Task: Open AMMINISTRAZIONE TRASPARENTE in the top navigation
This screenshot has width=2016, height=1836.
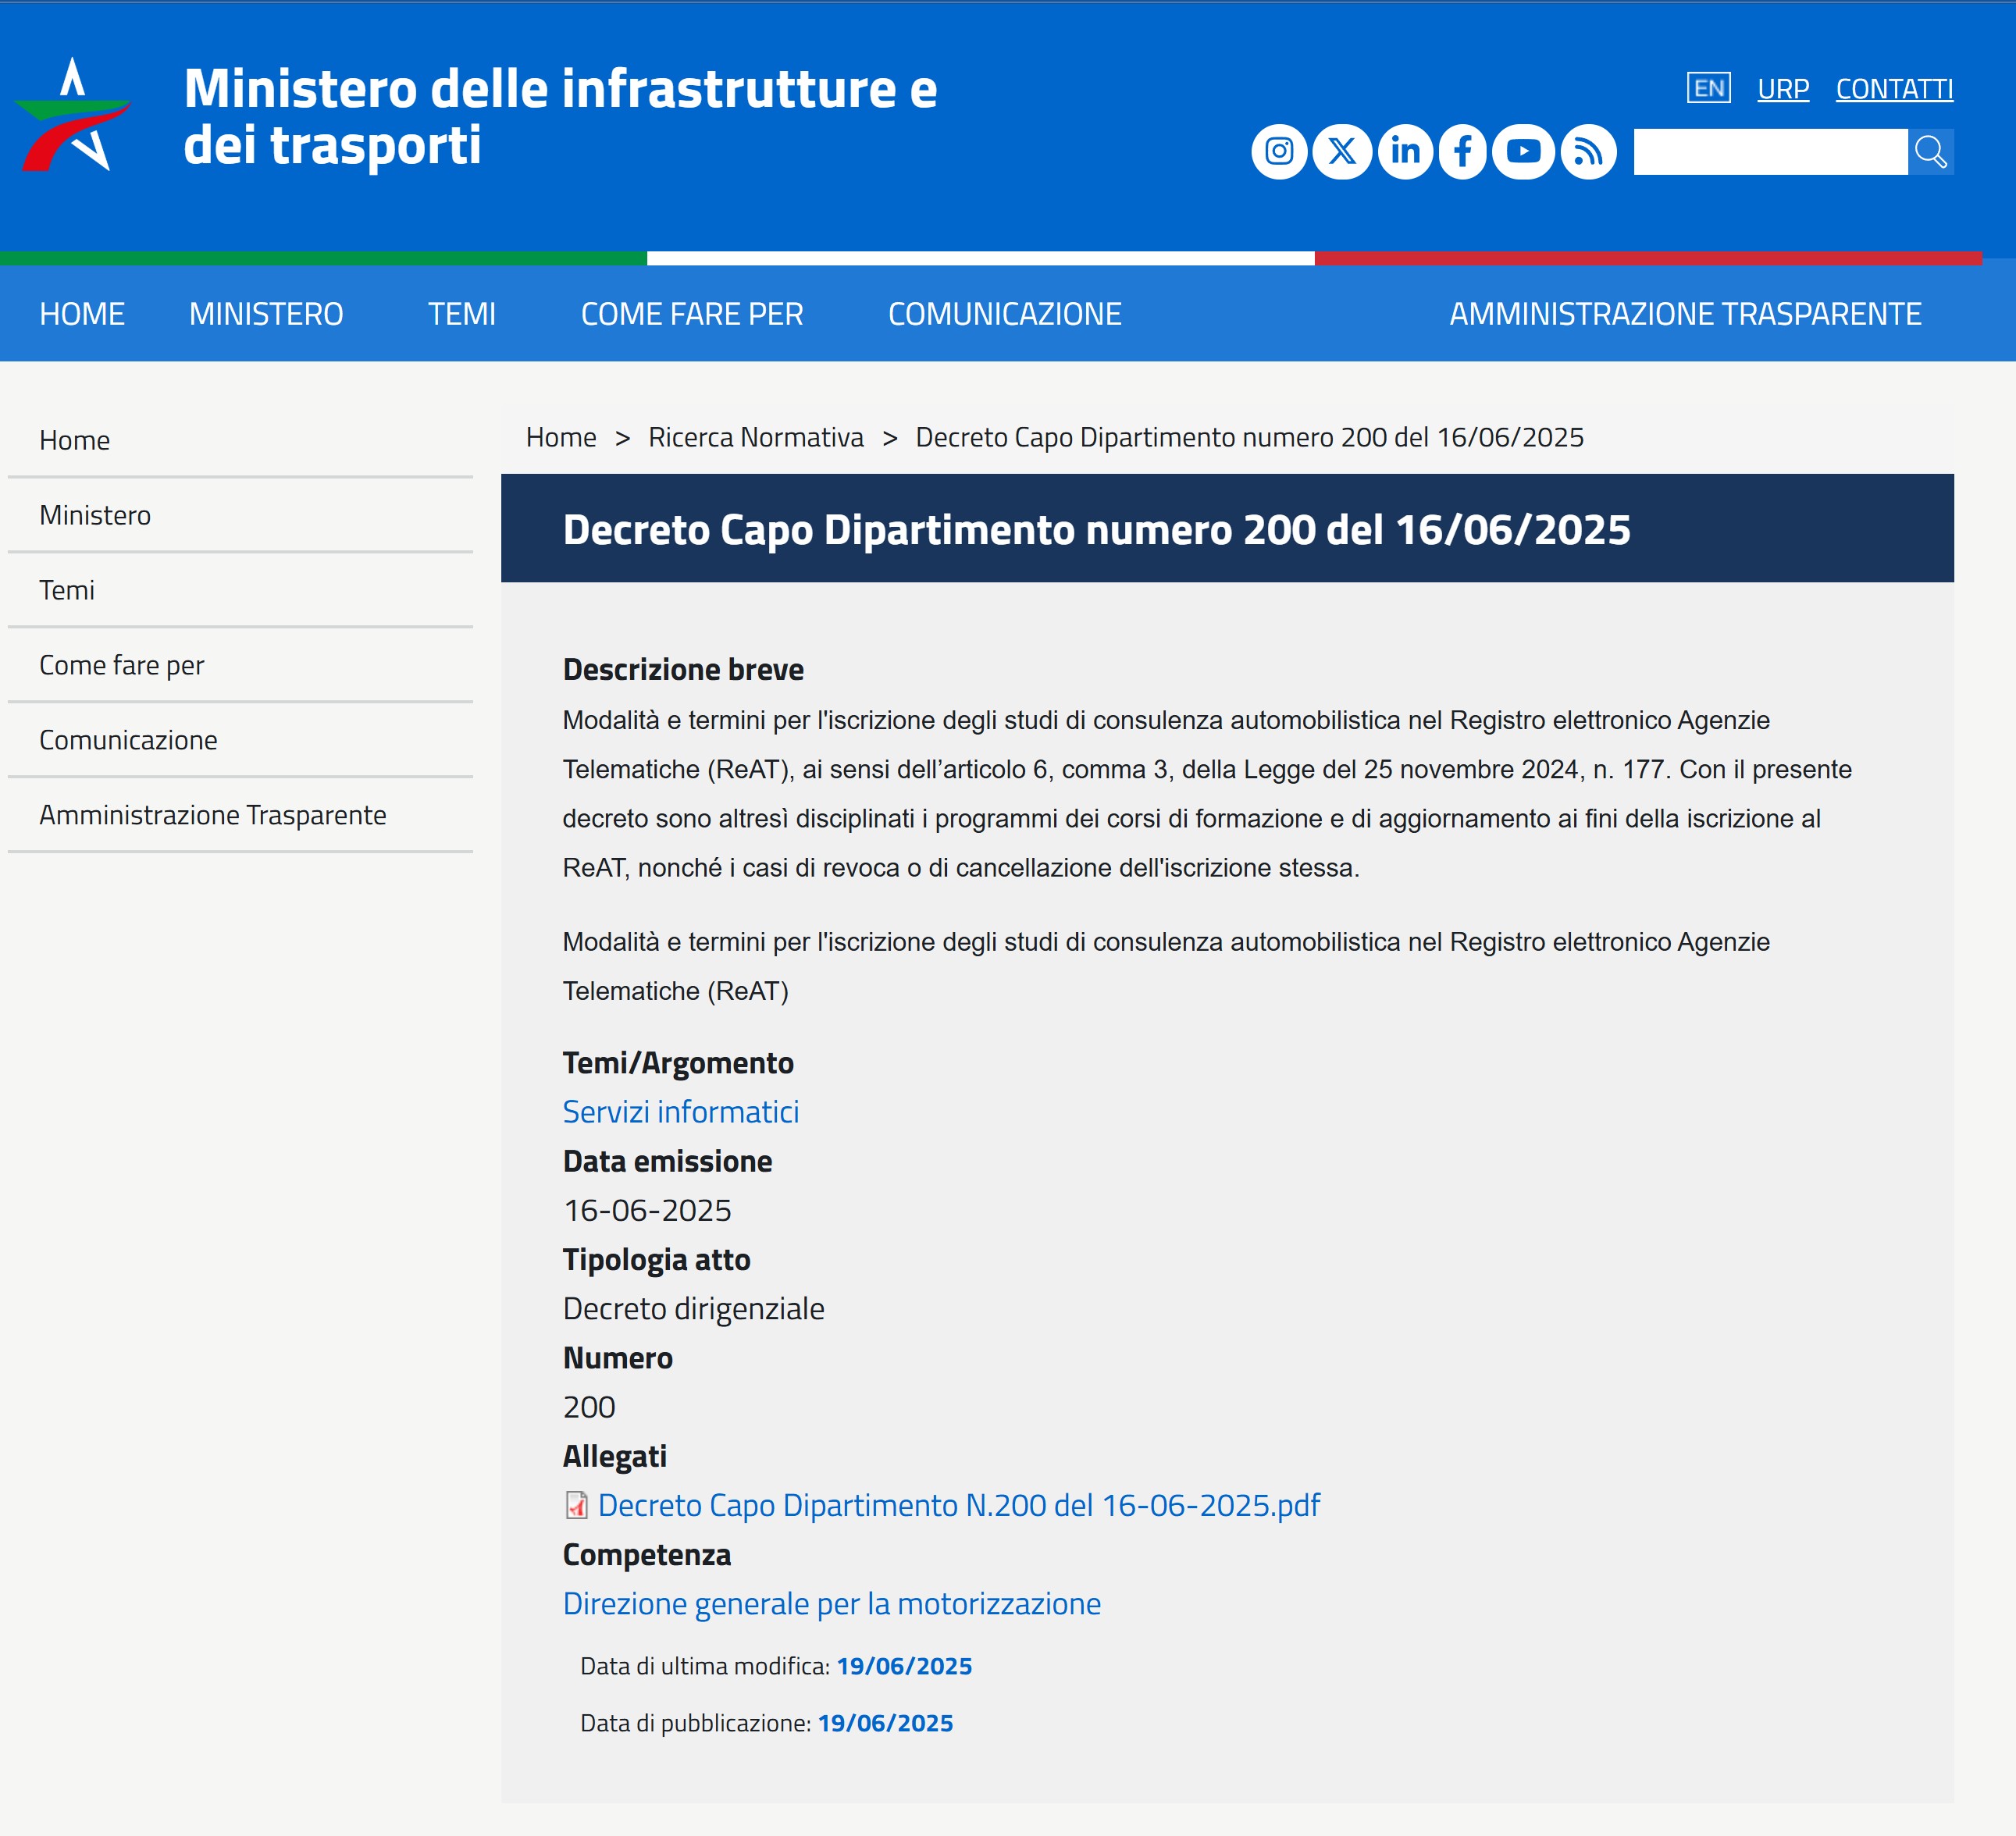Action: pos(1685,314)
